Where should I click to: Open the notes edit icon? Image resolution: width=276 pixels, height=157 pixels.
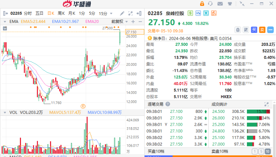(246, 30)
